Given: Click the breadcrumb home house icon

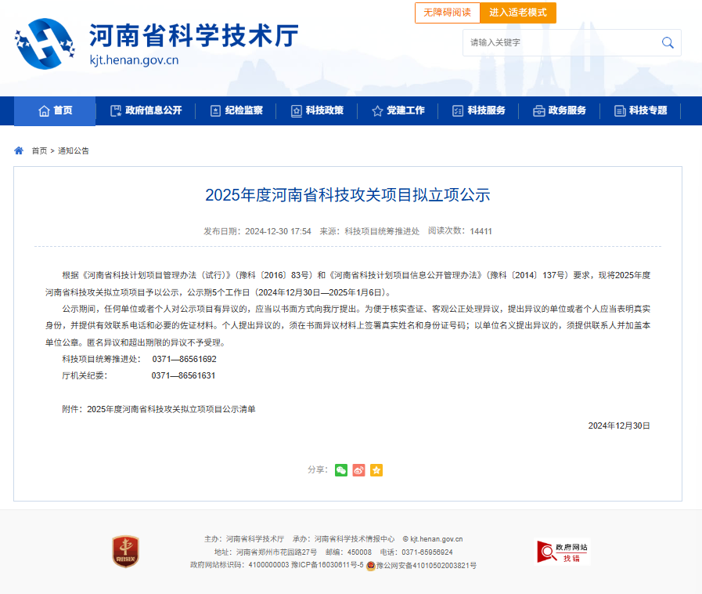Looking at the screenshot, I should pos(19,150).
